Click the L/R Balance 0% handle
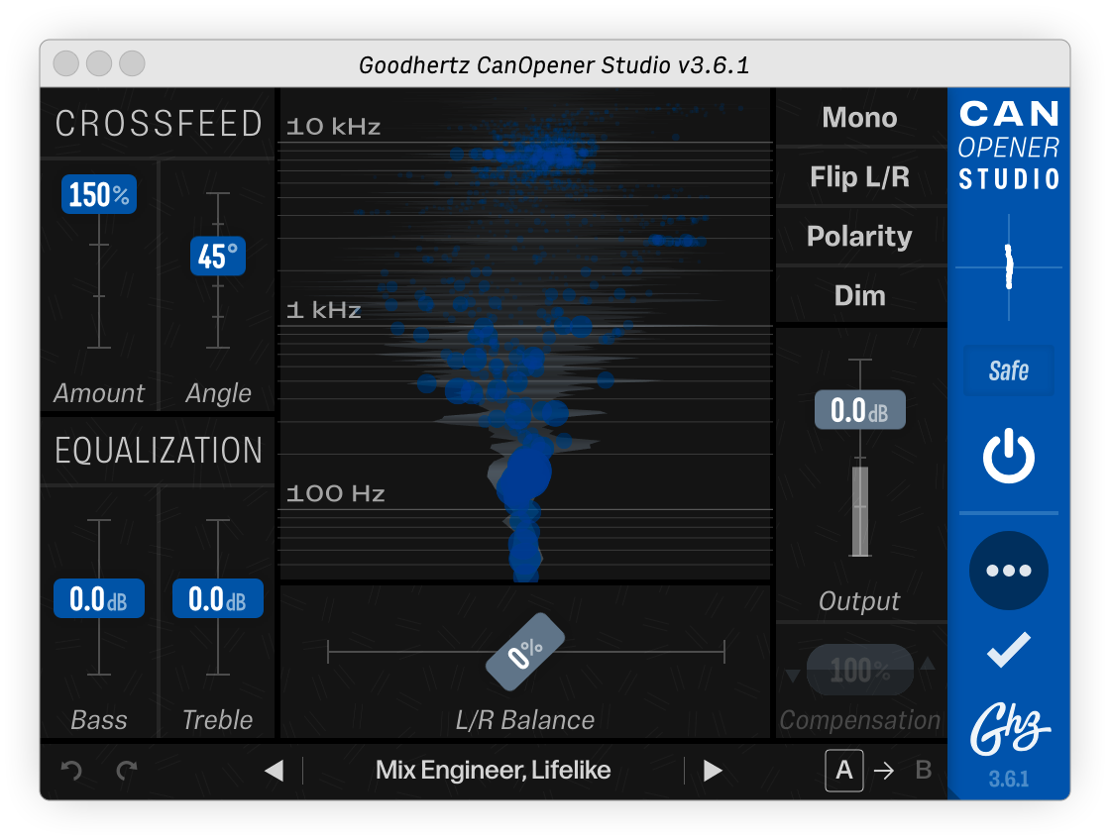This screenshot has height=840, width=1110. 525,652
